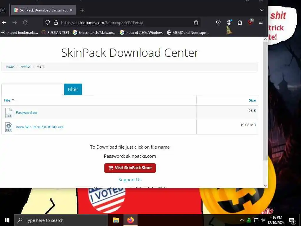Click the VISTA breadcrumb text

pyautogui.click(x=41, y=67)
